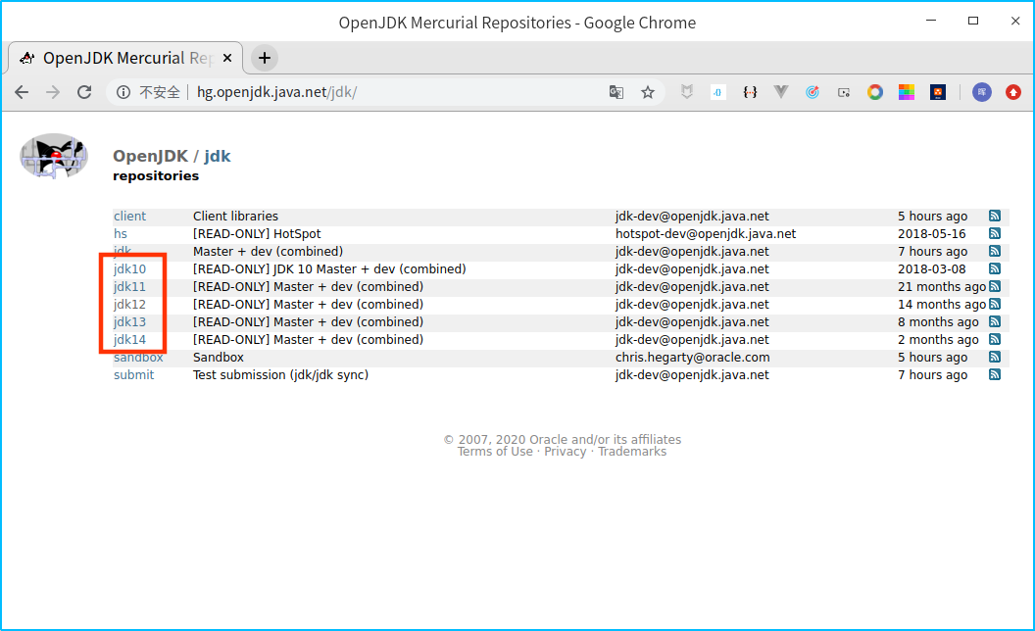This screenshot has width=1035, height=631.
Task: Open RSS feed for hs repository
Action: [x=995, y=233]
